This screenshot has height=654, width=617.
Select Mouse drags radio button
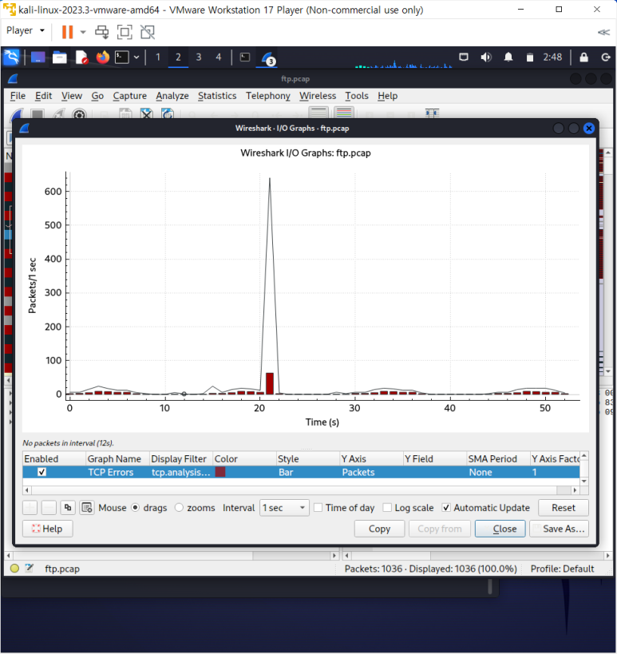[x=136, y=508]
